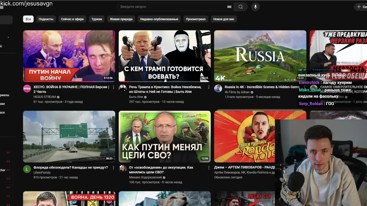Select the Подкасты filter chip
367x206 pixels.
(46, 19)
